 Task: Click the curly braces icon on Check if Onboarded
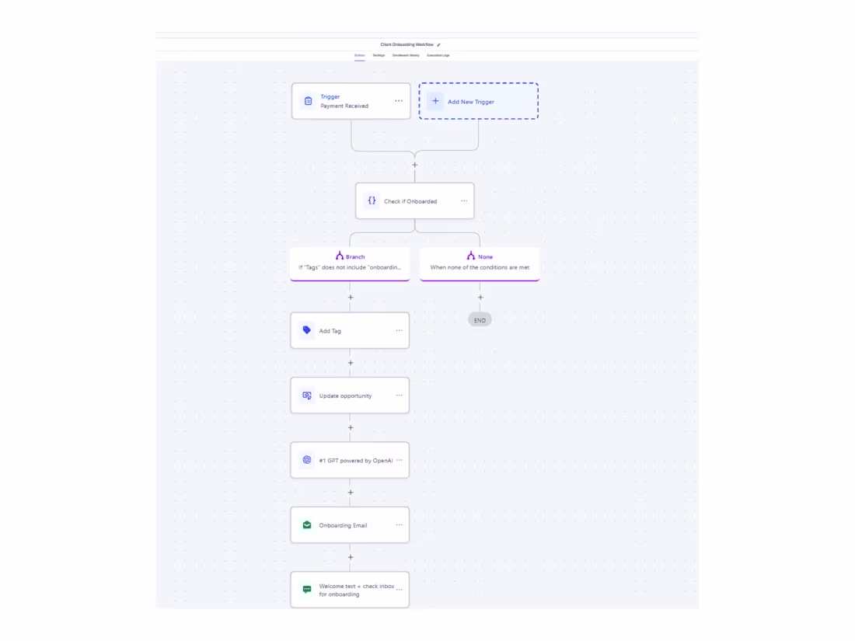tap(372, 200)
